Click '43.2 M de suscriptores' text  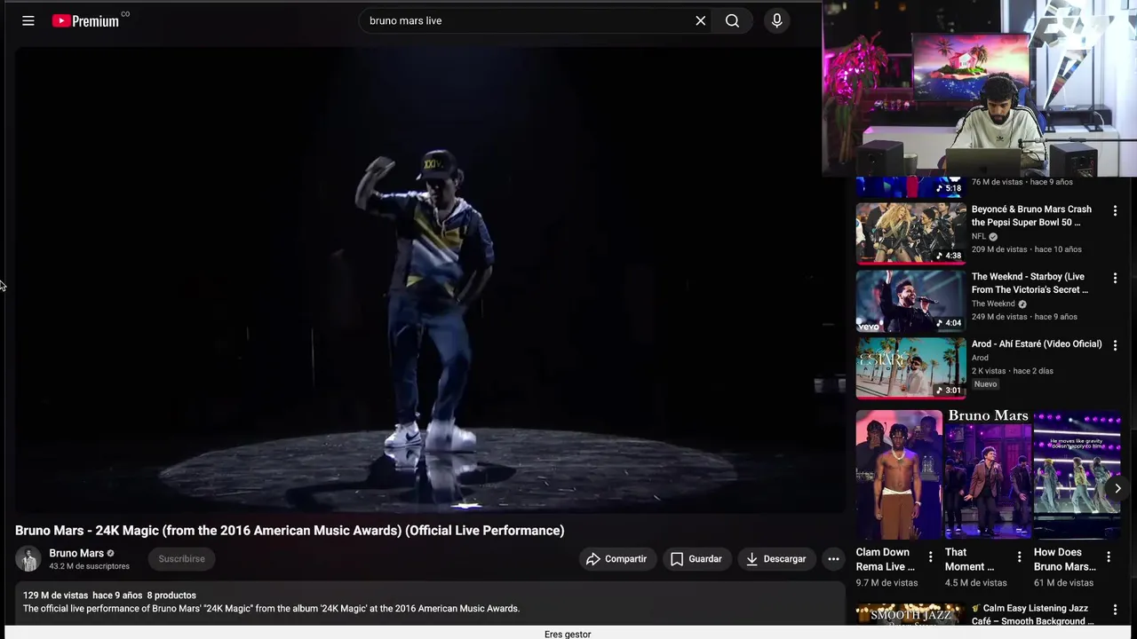click(89, 566)
